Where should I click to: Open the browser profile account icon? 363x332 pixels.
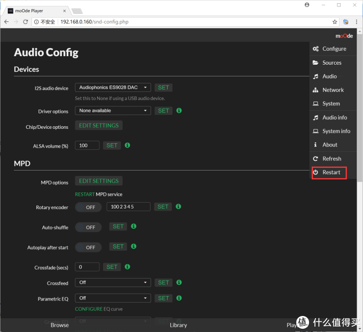pyautogui.click(x=307, y=5)
